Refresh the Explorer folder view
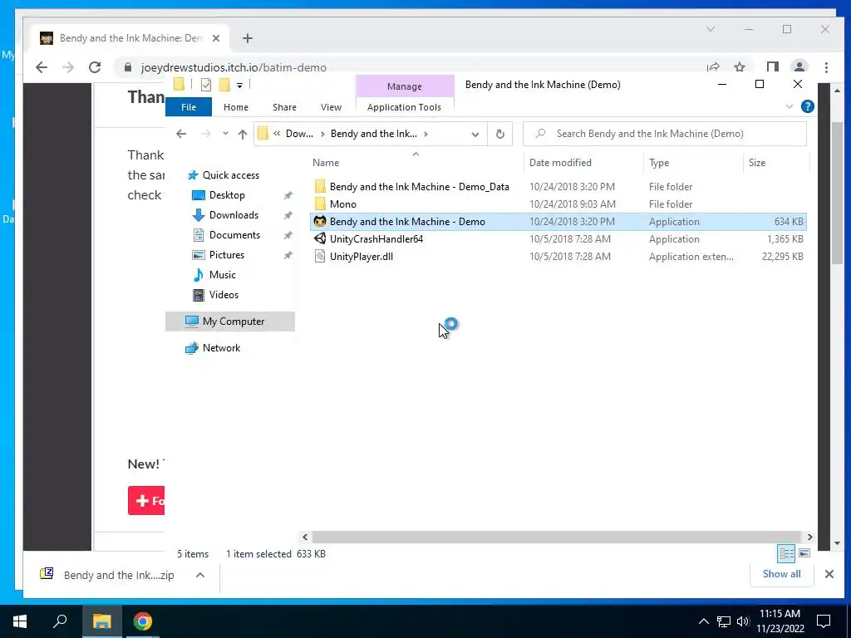 [x=499, y=134]
